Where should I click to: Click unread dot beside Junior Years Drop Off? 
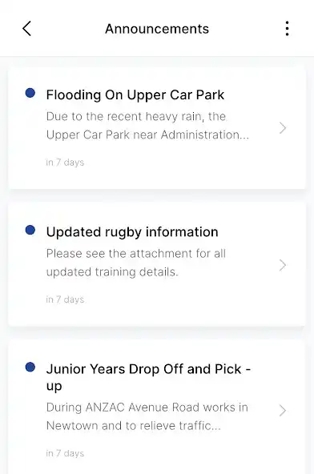coord(30,368)
